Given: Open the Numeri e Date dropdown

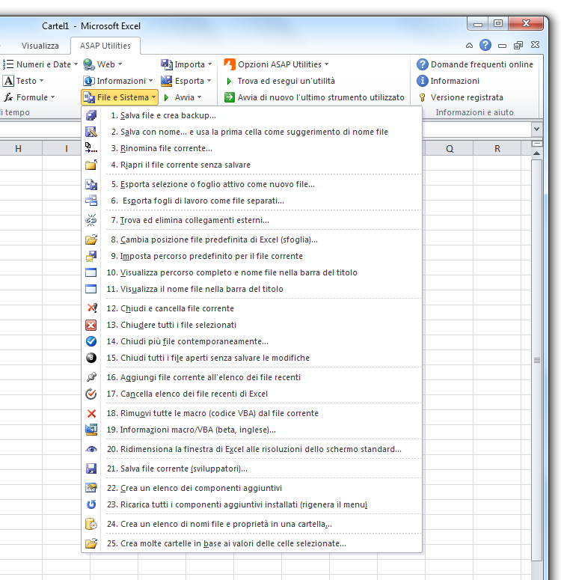Looking at the screenshot, I should [x=40, y=64].
